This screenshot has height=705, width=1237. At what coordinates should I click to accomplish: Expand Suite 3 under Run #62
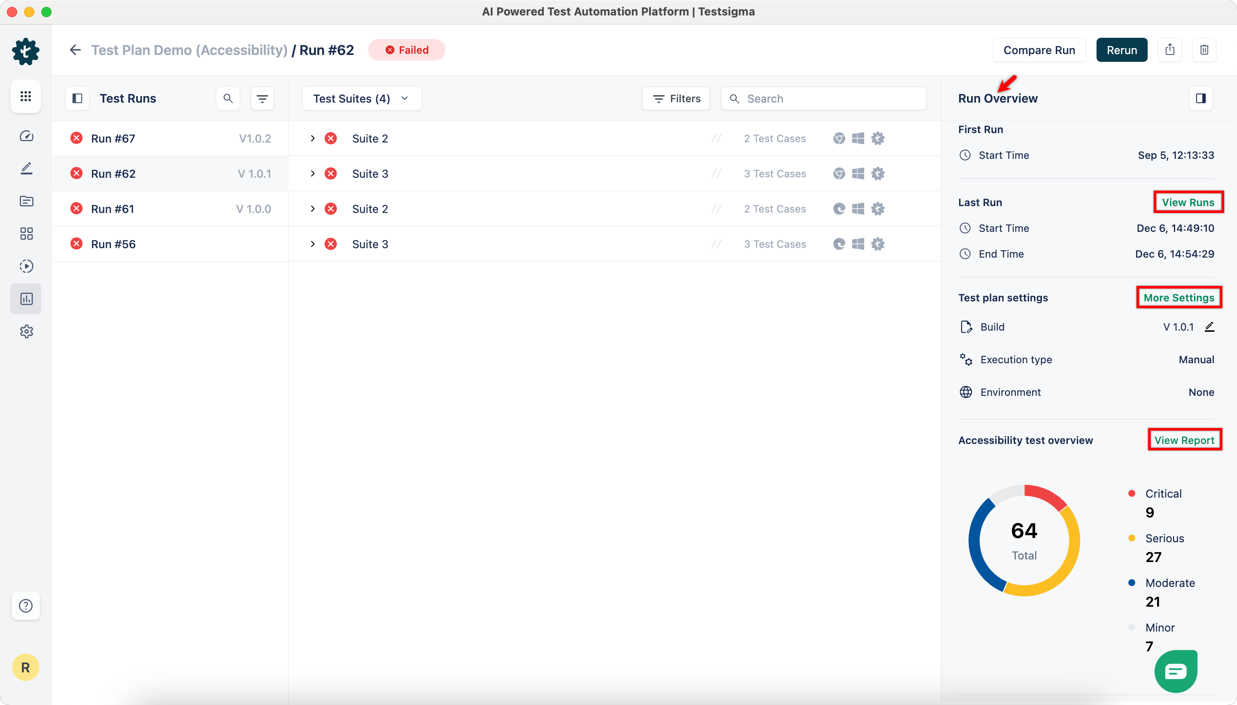[312, 173]
